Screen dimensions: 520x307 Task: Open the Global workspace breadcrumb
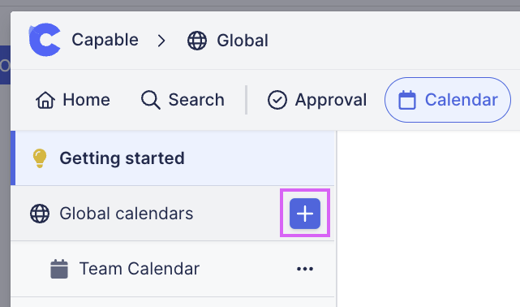(243, 41)
